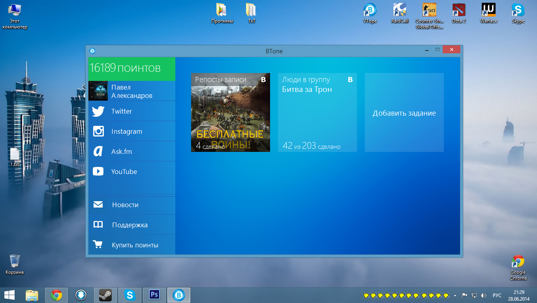Click the shopping cart icon
537x303 pixels.
[x=98, y=245]
